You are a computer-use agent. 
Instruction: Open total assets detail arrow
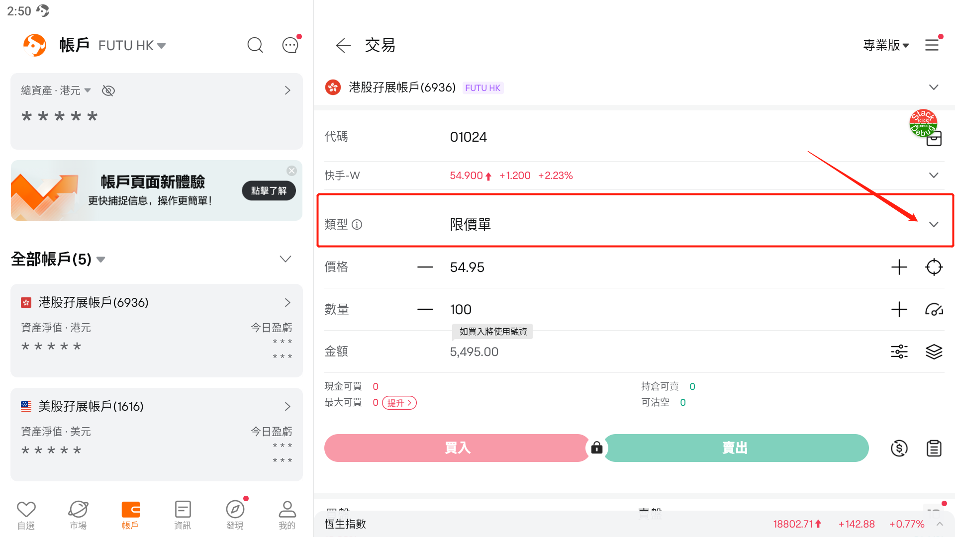(x=287, y=90)
